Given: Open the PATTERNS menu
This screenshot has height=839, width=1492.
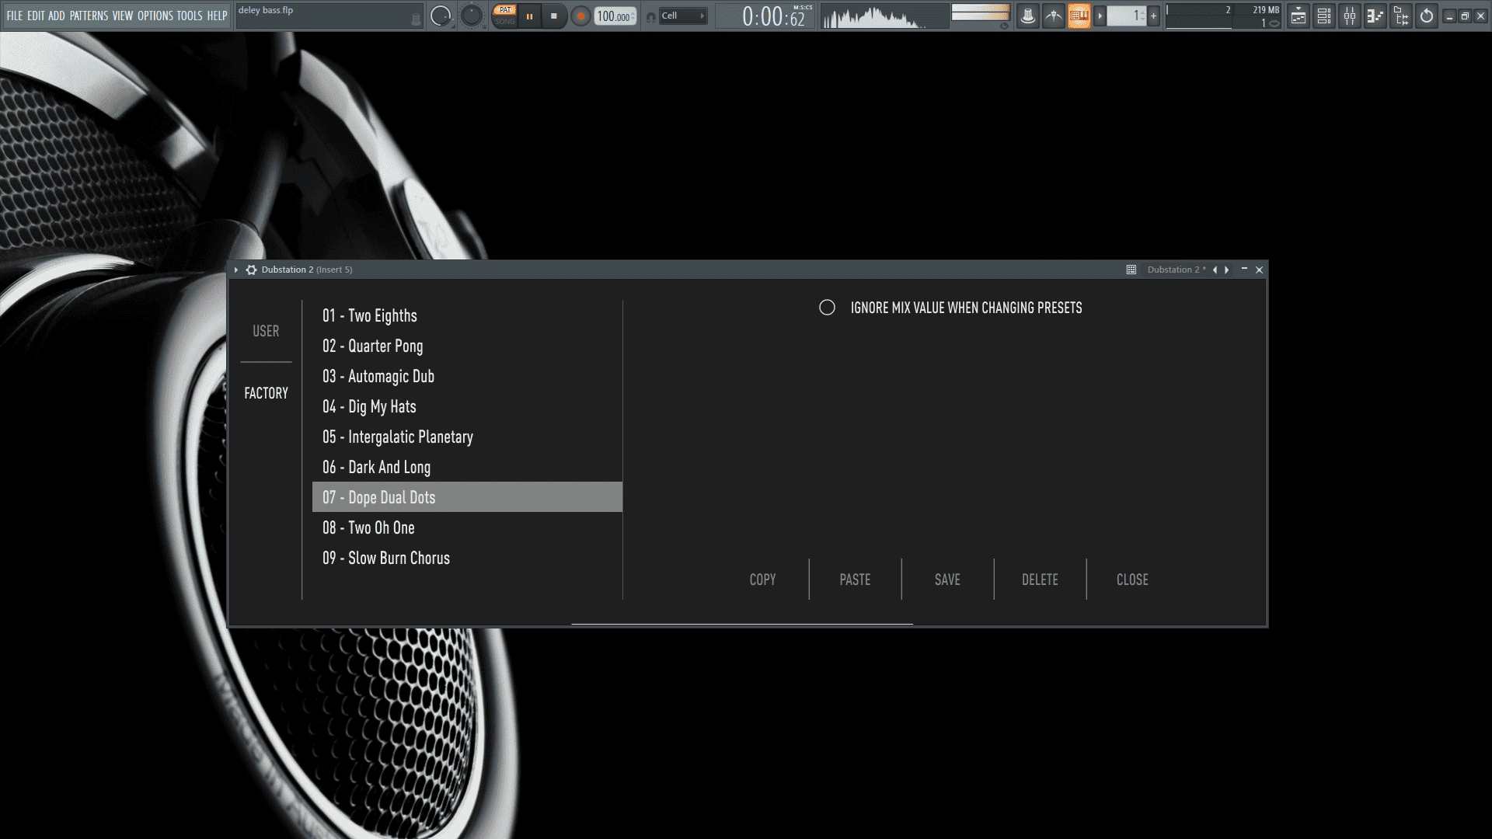Looking at the screenshot, I should [x=89, y=16].
